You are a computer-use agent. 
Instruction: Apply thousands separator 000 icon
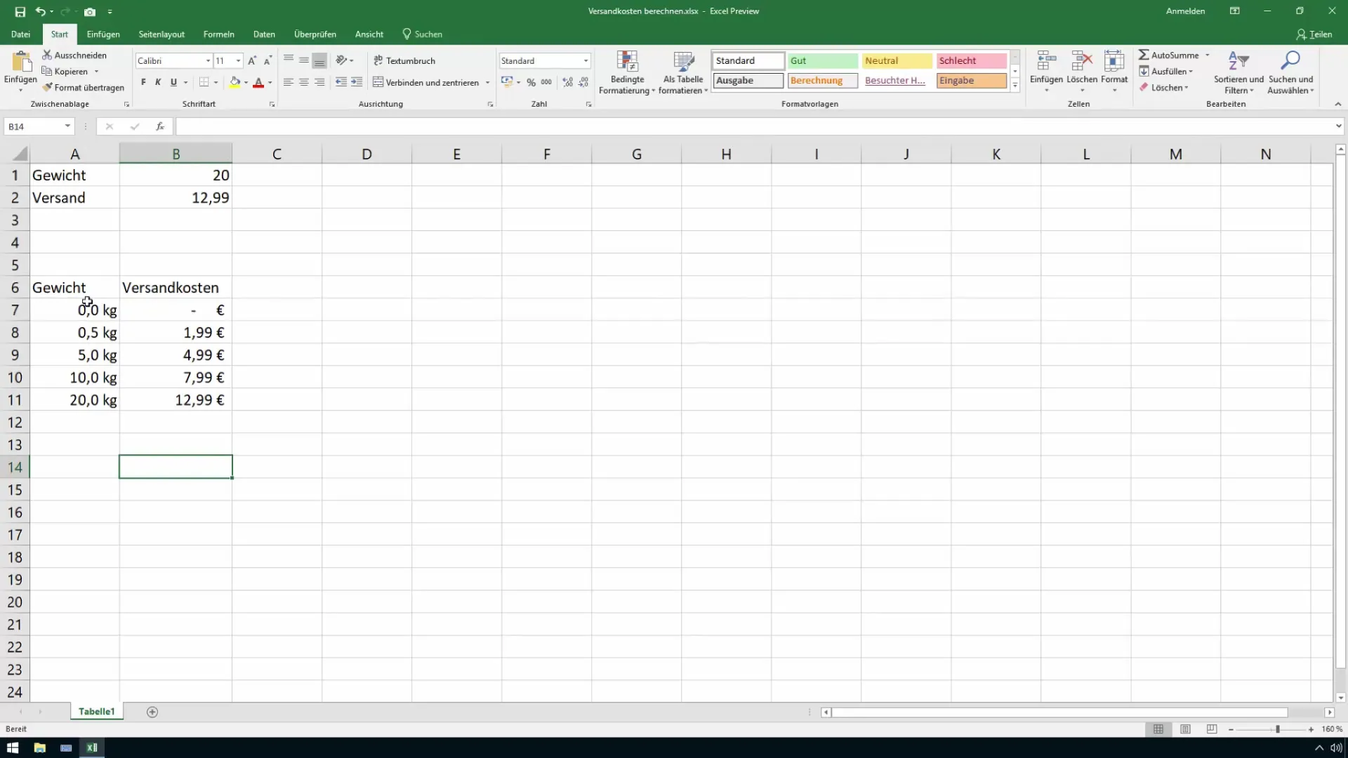546,82
